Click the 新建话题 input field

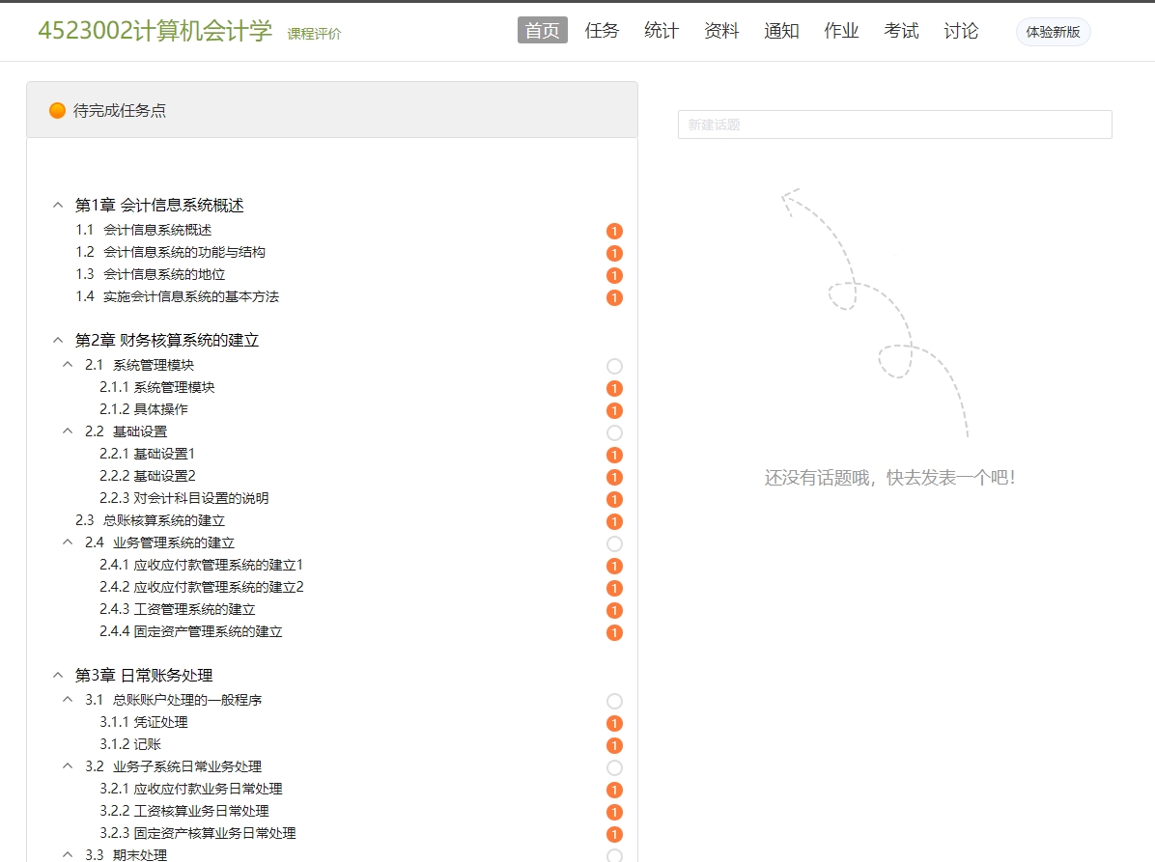[894, 125]
